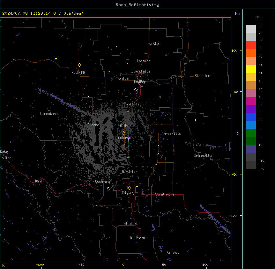Select the Strathmore label
This screenshot has height=269, width=275.
tap(165, 194)
